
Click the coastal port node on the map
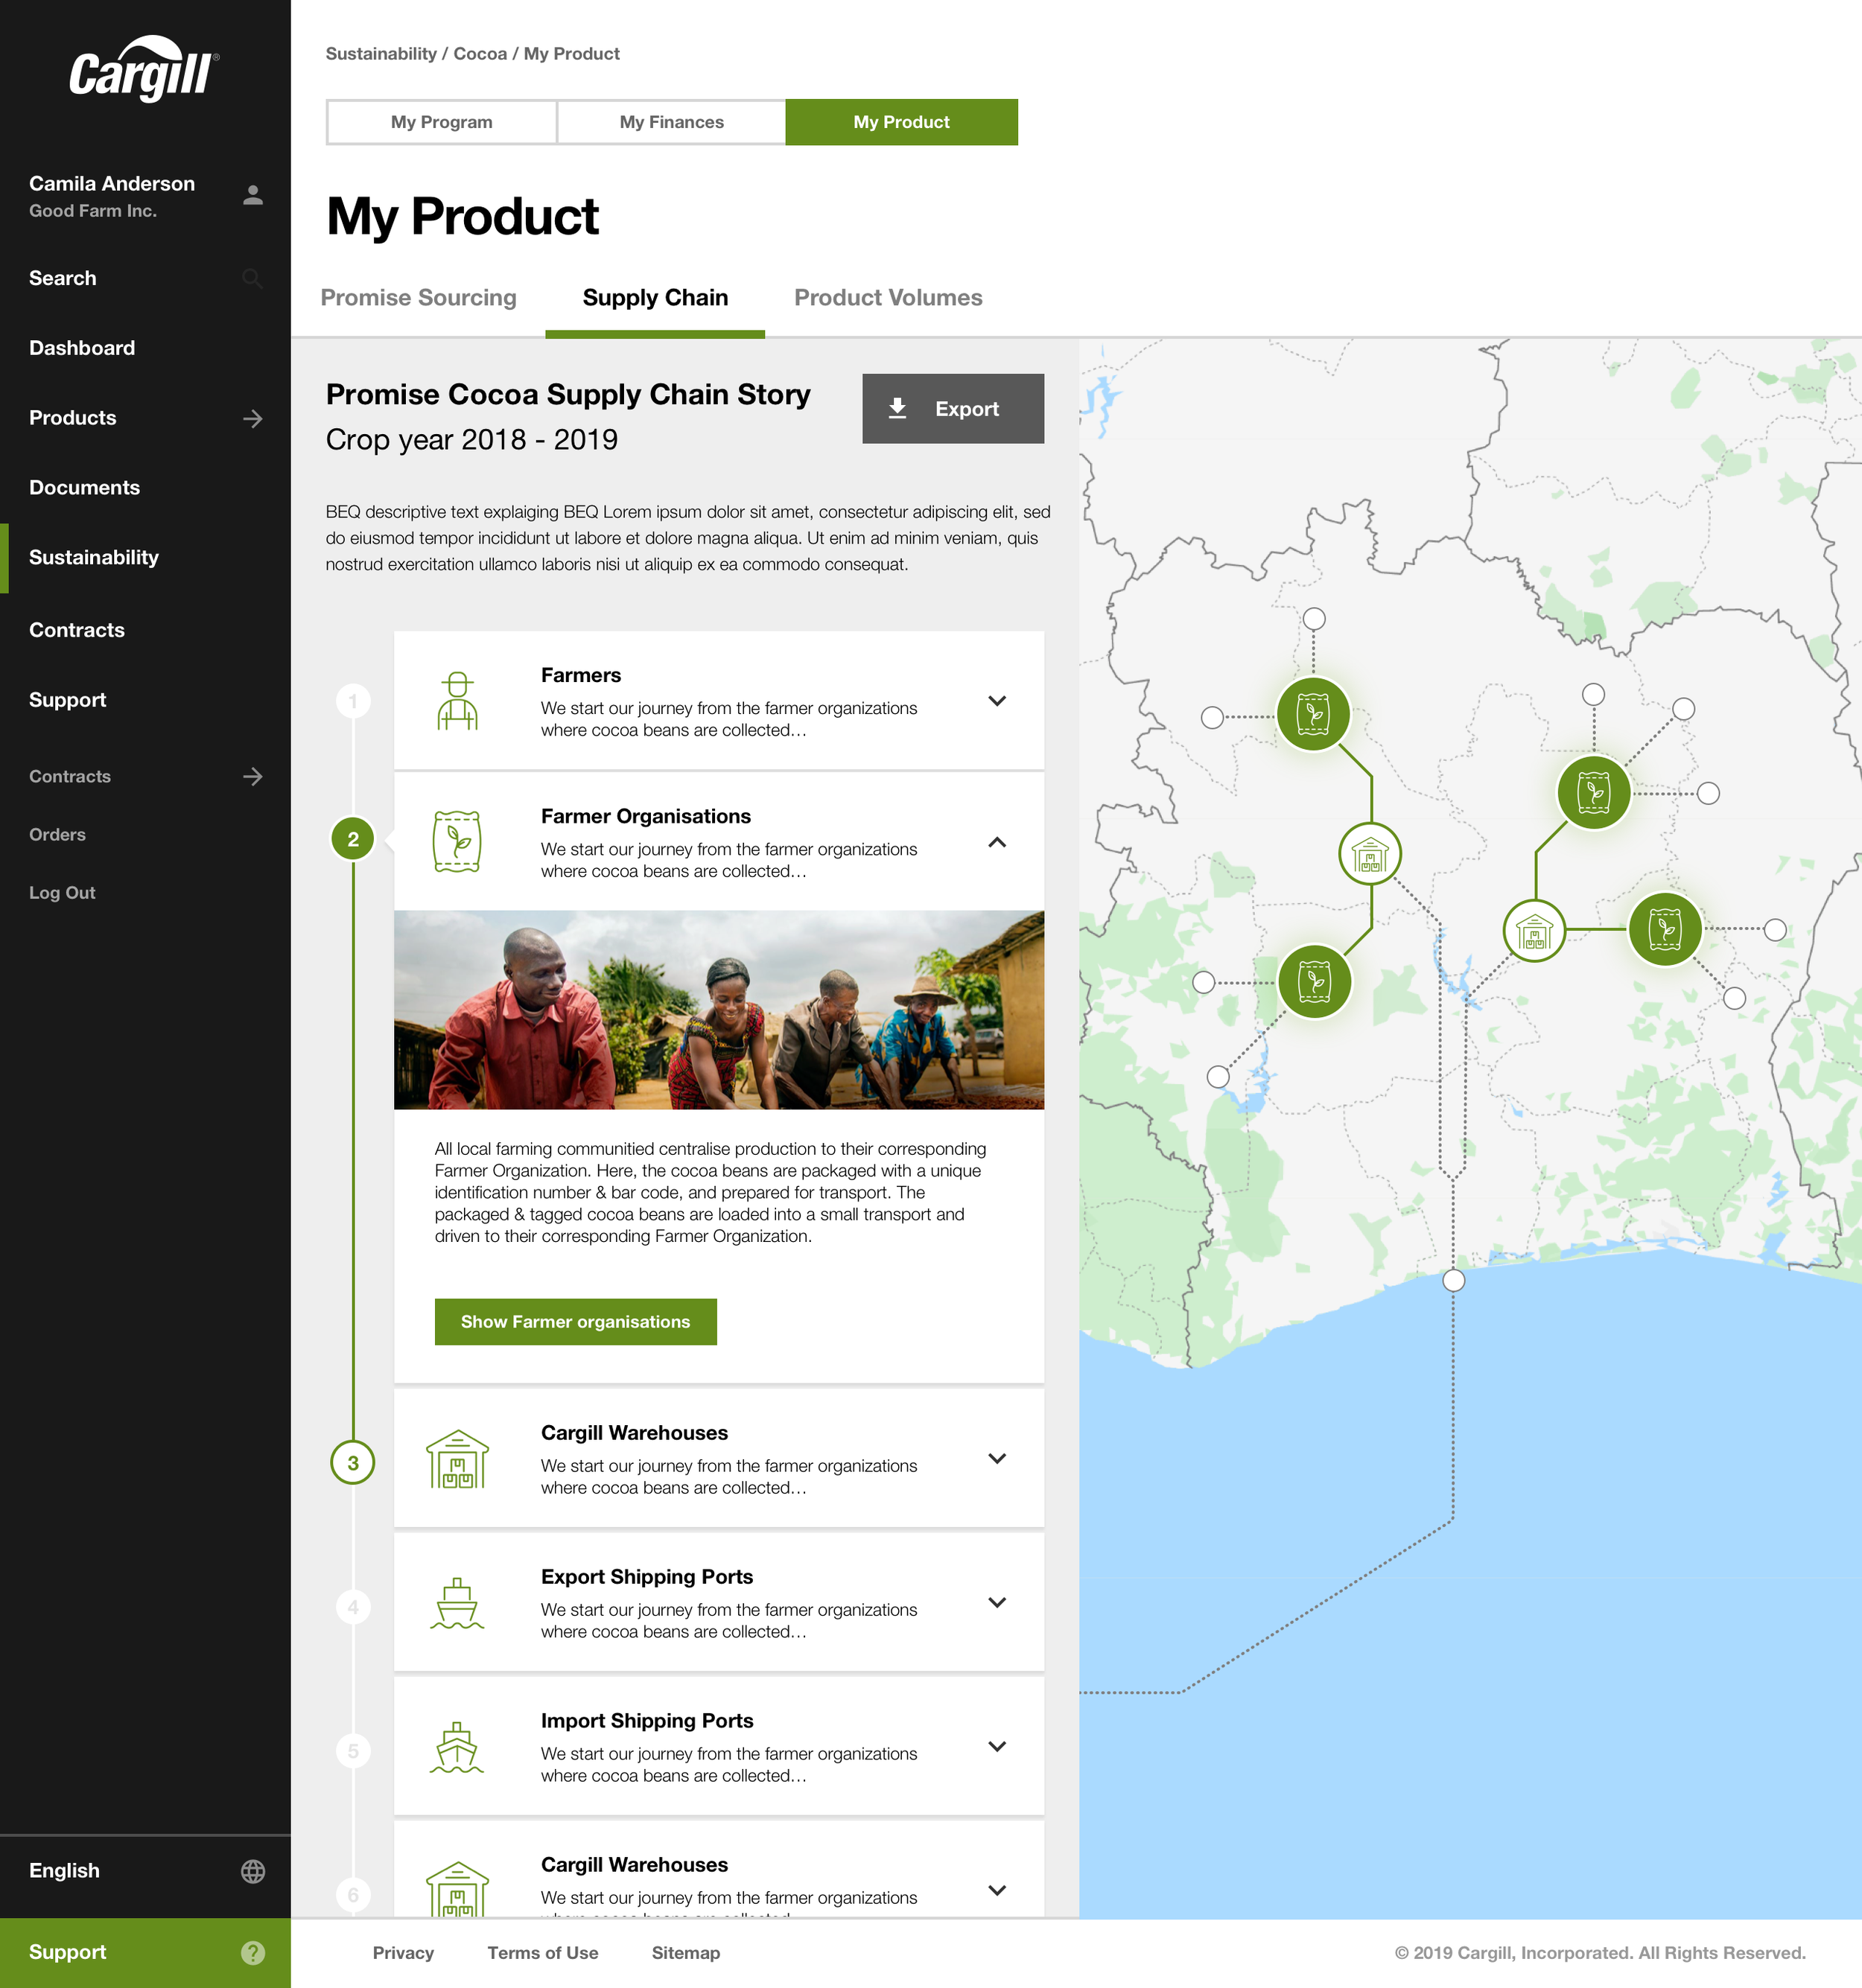(1454, 1280)
